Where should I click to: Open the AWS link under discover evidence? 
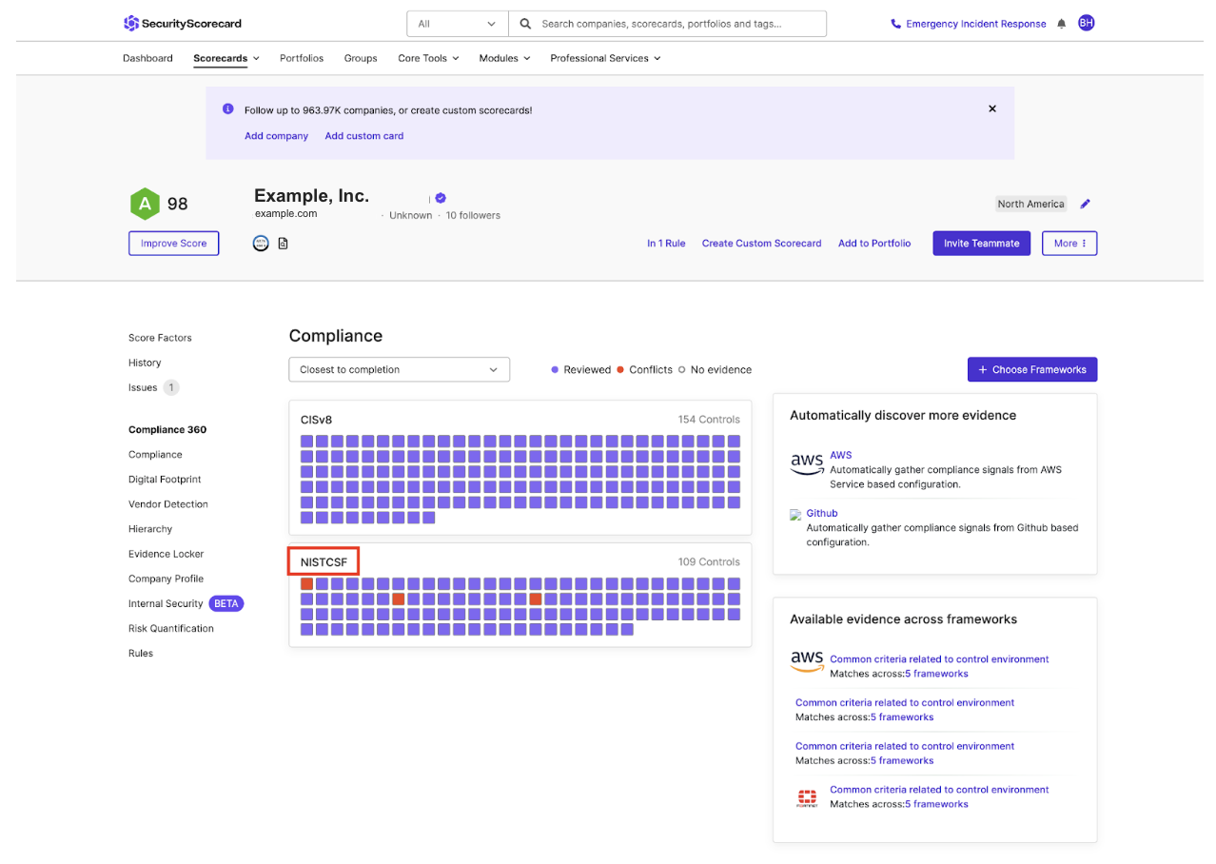point(840,455)
